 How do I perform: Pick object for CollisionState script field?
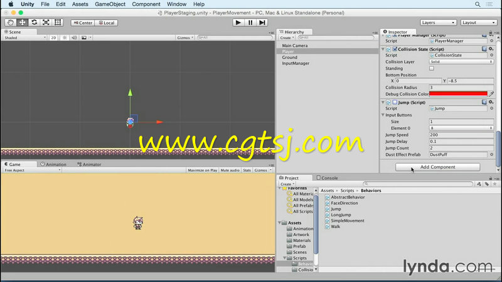(492, 55)
